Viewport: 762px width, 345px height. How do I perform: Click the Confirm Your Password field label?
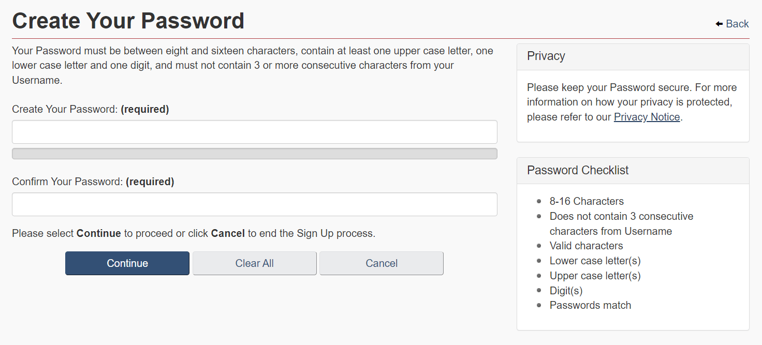93,182
